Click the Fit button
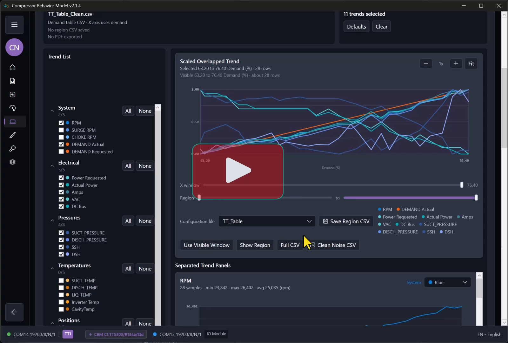The width and height of the screenshot is (508, 343). click(x=471, y=64)
